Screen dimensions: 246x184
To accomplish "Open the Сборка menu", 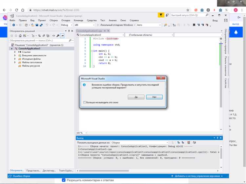I will point(53,20).
